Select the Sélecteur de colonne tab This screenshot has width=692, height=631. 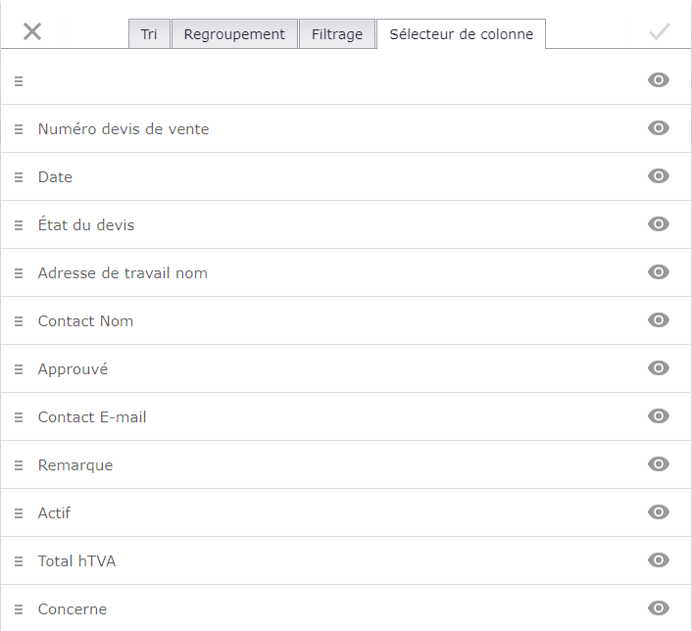coord(462,34)
